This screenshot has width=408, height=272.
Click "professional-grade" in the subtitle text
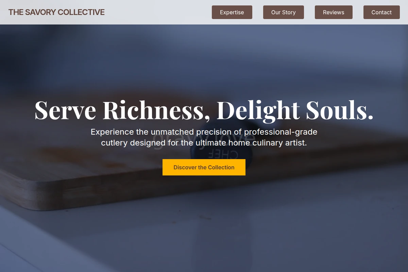(x=280, y=132)
